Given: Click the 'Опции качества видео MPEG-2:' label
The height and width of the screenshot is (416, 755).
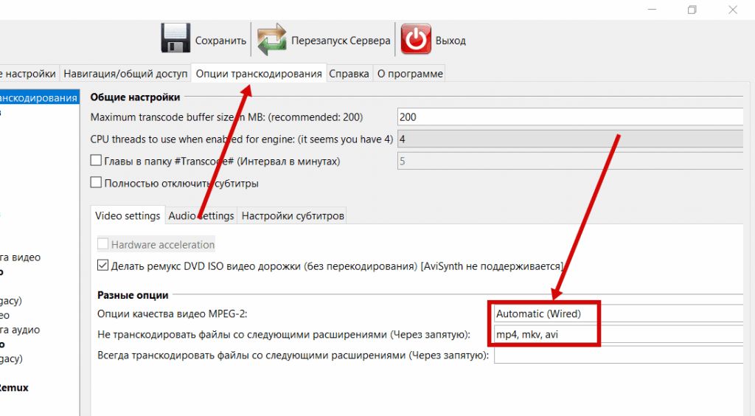Looking at the screenshot, I should [x=172, y=314].
